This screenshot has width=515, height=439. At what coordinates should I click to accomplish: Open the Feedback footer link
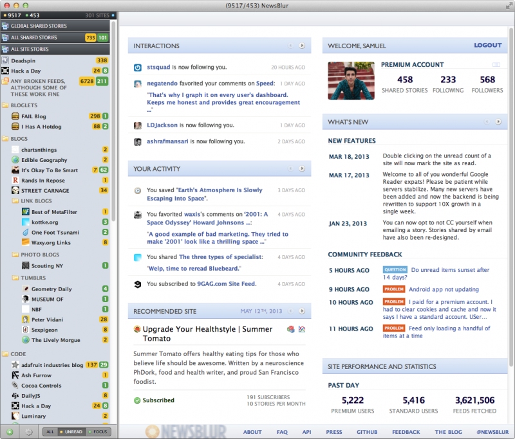coord(406,432)
